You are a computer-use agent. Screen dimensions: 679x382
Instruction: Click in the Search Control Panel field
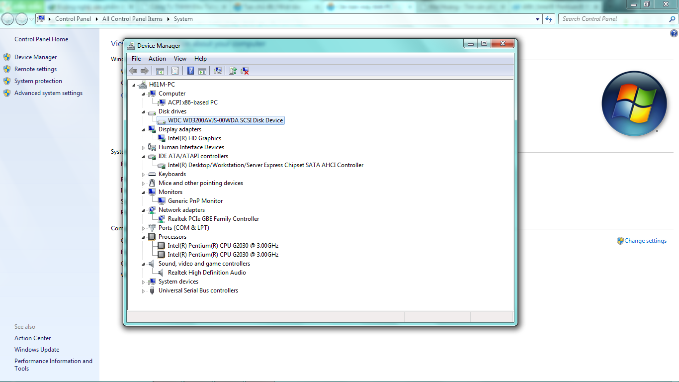click(618, 19)
